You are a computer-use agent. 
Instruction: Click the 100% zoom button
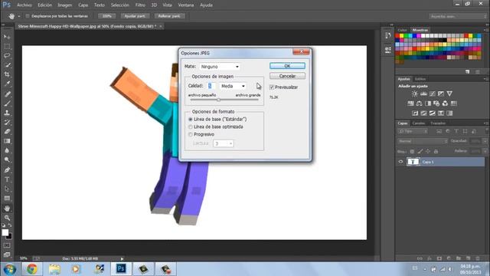coord(107,16)
